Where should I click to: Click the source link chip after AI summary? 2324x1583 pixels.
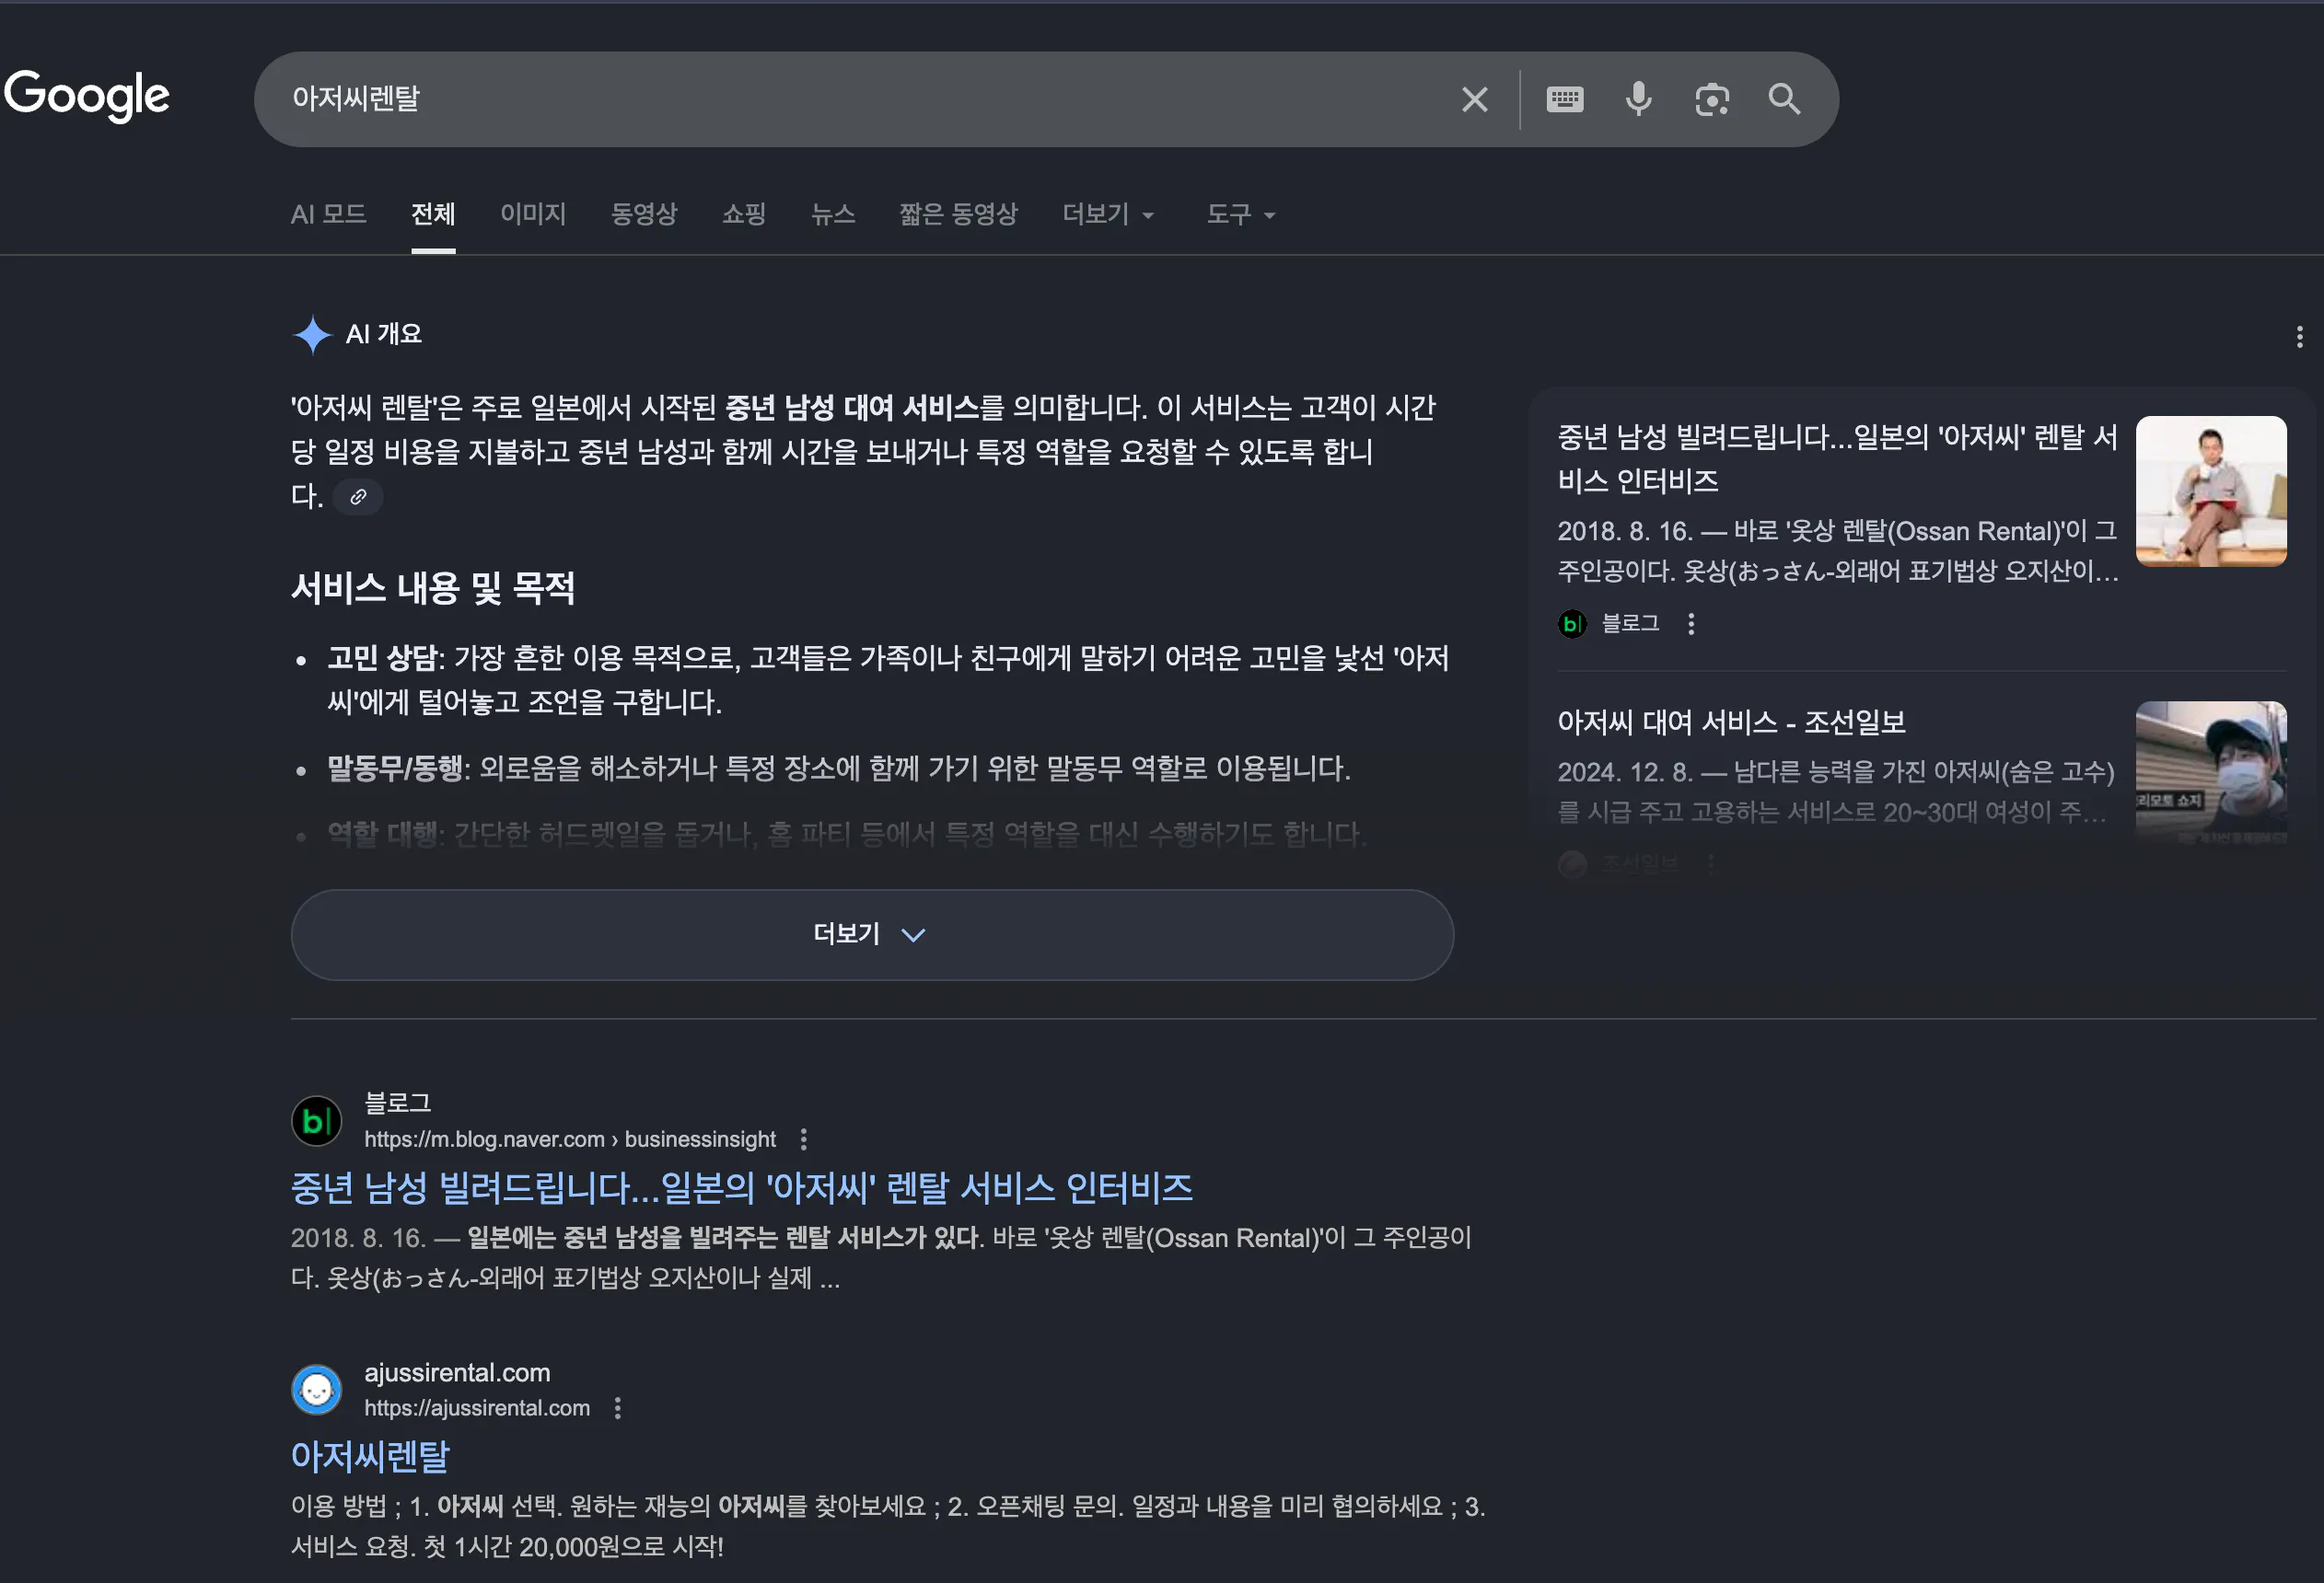point(358,497)
